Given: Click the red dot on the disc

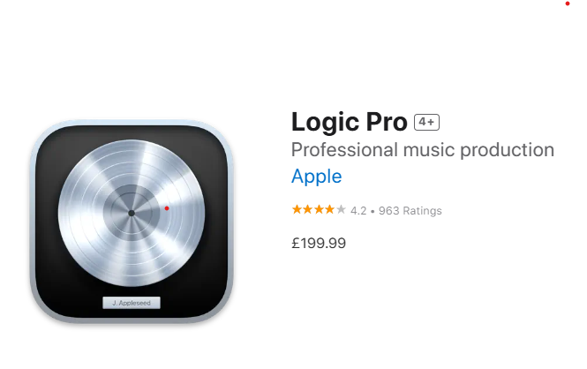Looking at the screenshot, I should (x=167, y=208).
